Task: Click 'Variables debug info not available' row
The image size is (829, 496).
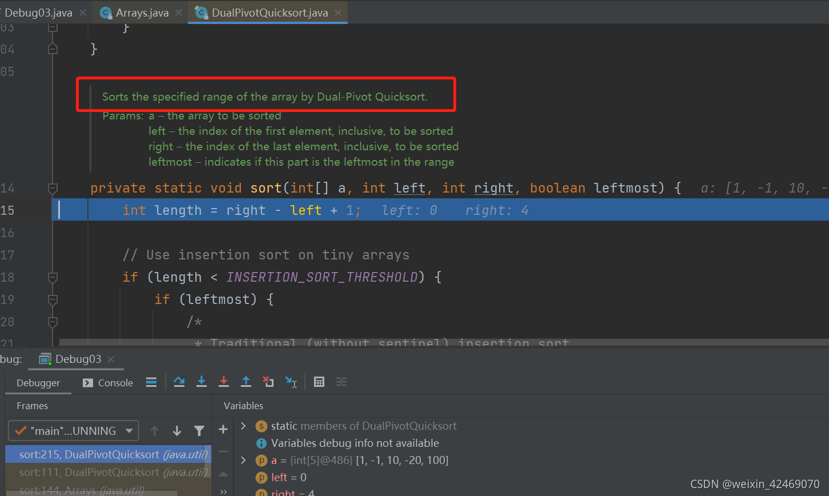Action: [x=355, y=443]
